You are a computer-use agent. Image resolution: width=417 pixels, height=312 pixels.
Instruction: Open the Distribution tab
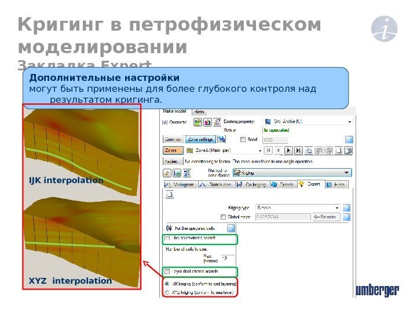click(217, 184)
